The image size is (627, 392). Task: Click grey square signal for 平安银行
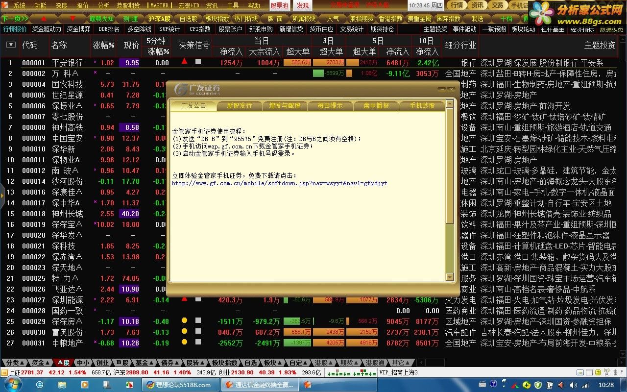click(x=198, y=62)
